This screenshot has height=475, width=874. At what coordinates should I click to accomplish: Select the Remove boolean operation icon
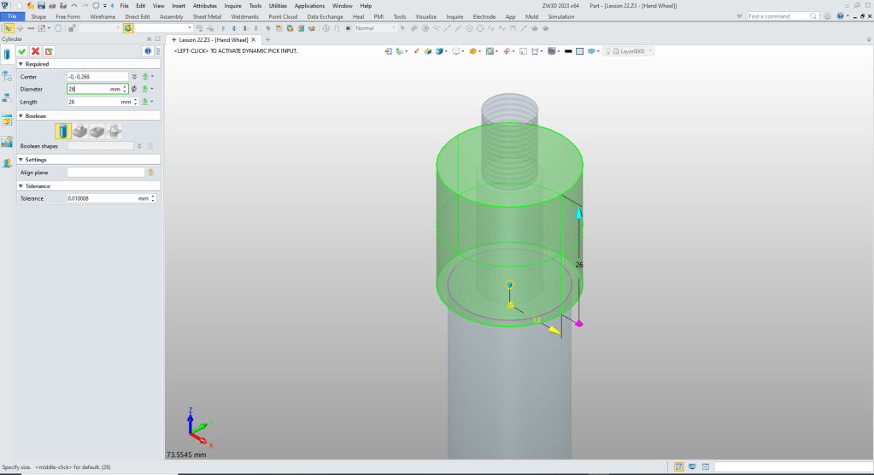(x=97, y=131)
